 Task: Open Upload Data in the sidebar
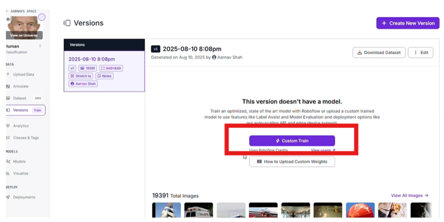tap(23, 74)
